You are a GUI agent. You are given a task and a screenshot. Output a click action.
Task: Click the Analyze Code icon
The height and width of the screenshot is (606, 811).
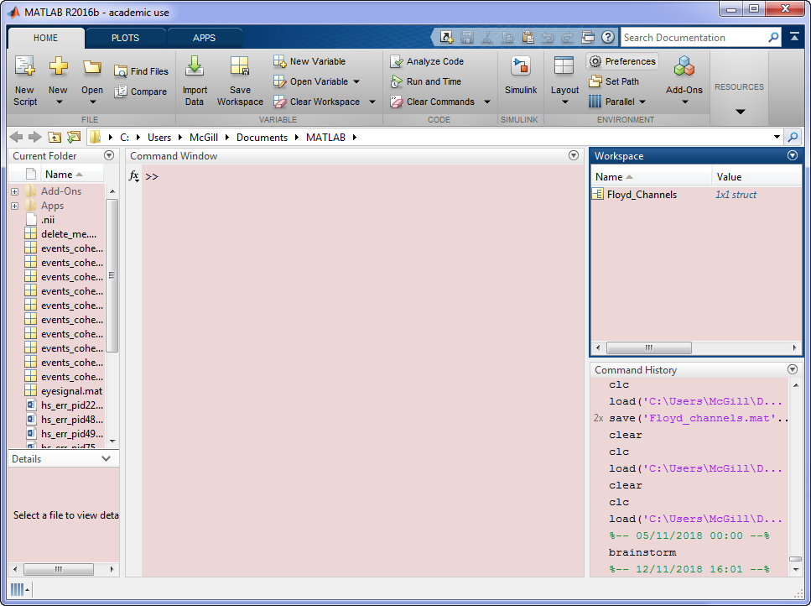click(397, 61)
